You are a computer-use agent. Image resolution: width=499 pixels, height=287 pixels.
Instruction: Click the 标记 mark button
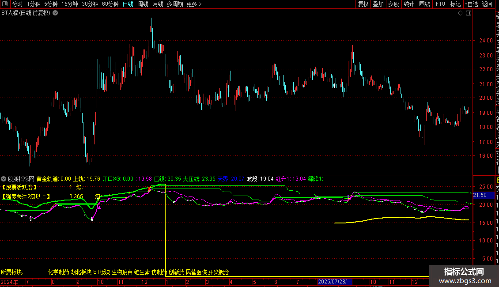click(455, 4)
